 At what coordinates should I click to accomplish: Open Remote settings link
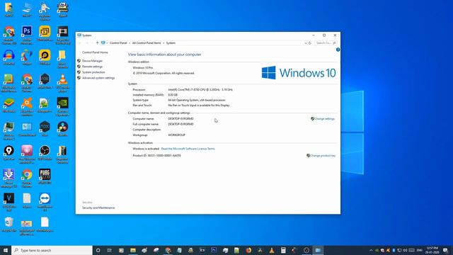[92, 67]
